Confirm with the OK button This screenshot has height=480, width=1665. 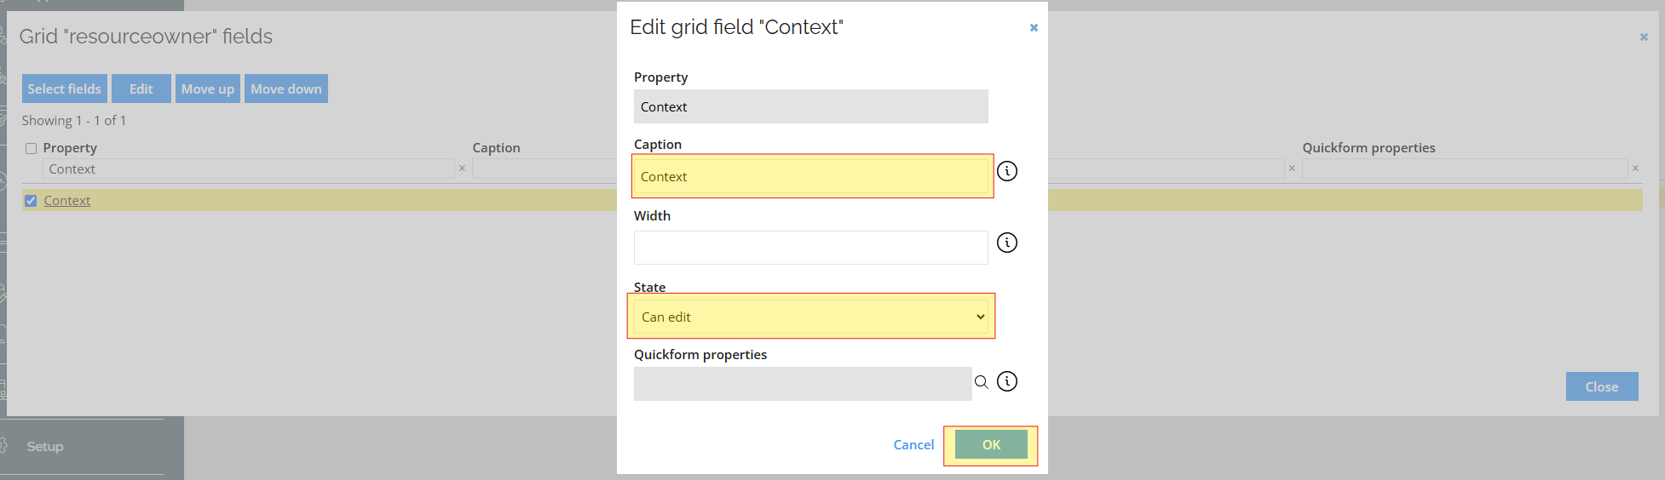991,444
